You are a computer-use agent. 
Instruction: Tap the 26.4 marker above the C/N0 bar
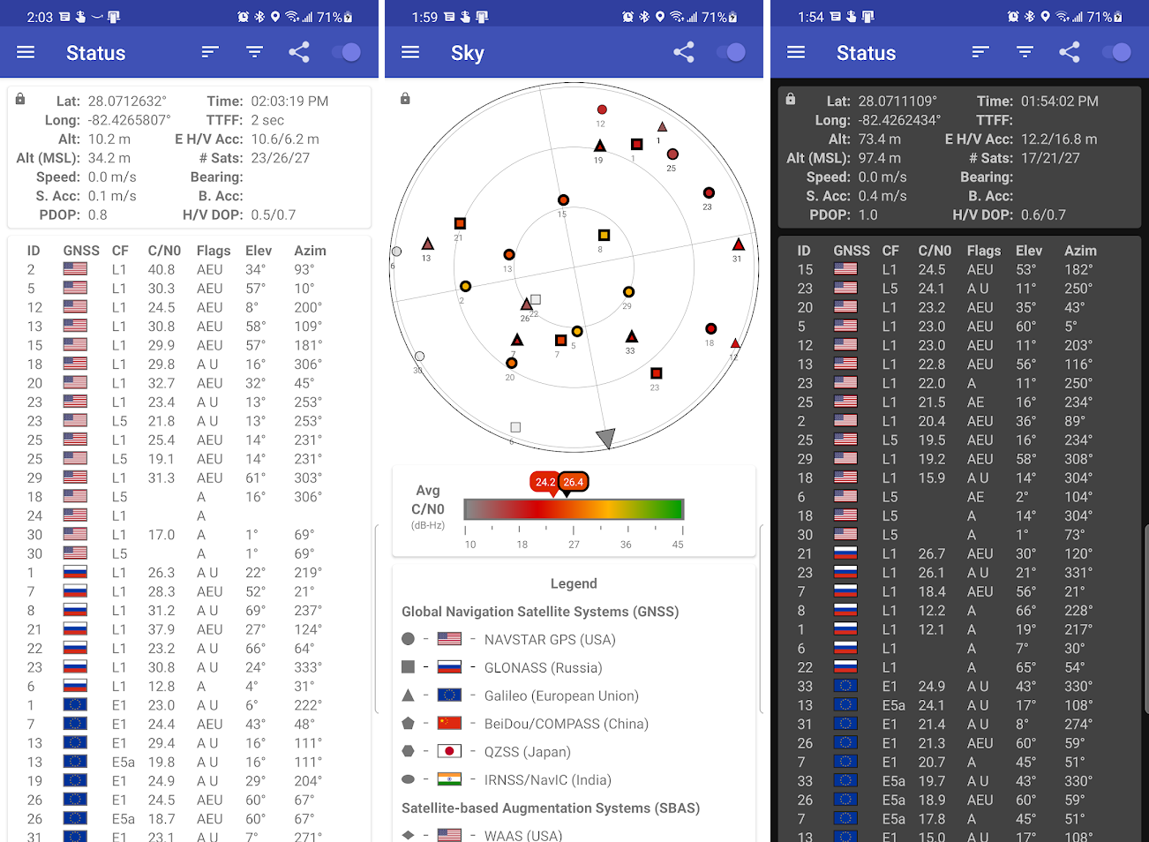(574, 482)
